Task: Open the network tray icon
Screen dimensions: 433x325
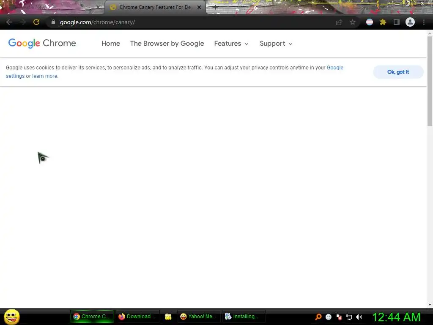Action: (x=349, y=317)
